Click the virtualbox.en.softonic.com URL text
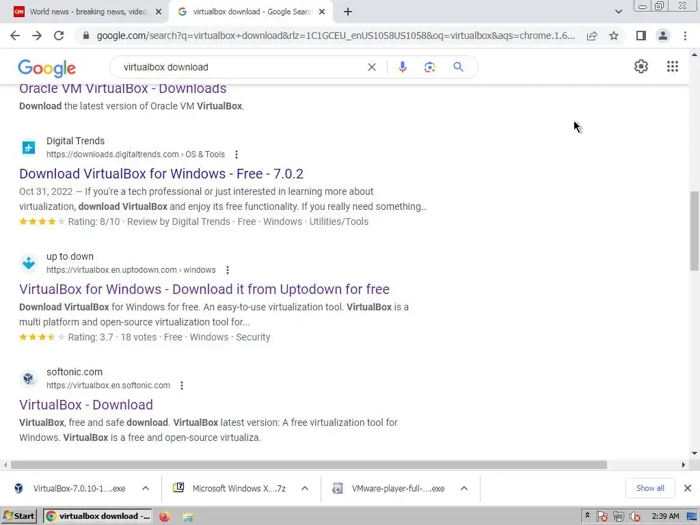 coord(108,386)
